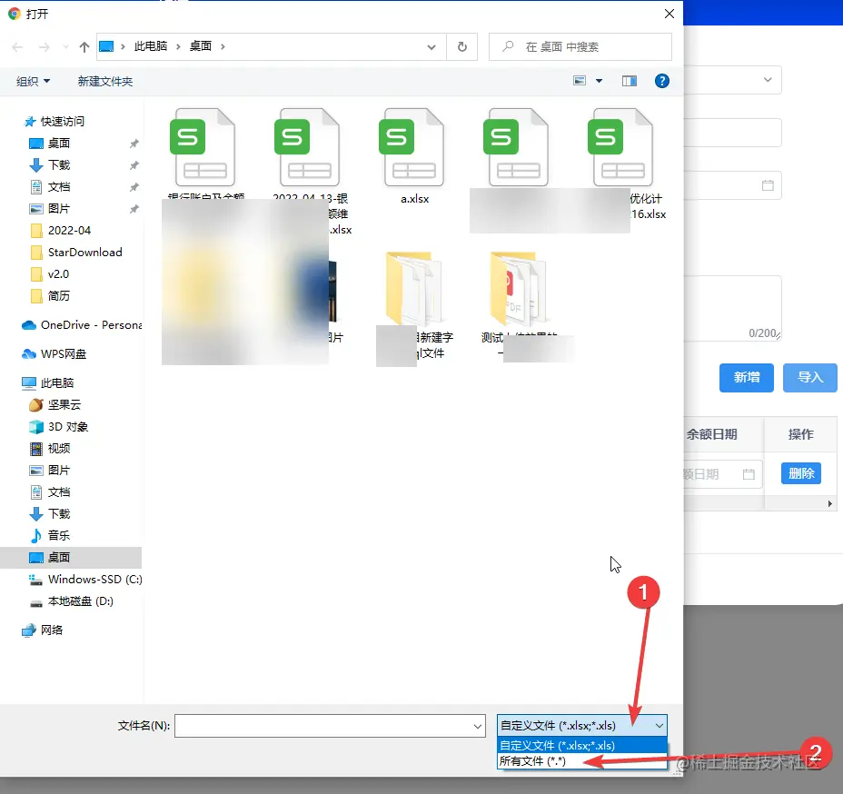The height and width of the screenshot is (794, 843).
Task: Choose 自定义文件 (*.xlsx;*.xls) option
Action: point(581,746)
